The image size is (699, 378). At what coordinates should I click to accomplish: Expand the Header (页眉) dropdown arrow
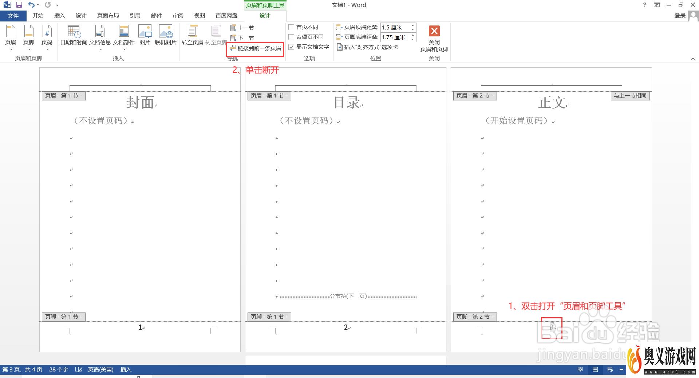(11, 49)
